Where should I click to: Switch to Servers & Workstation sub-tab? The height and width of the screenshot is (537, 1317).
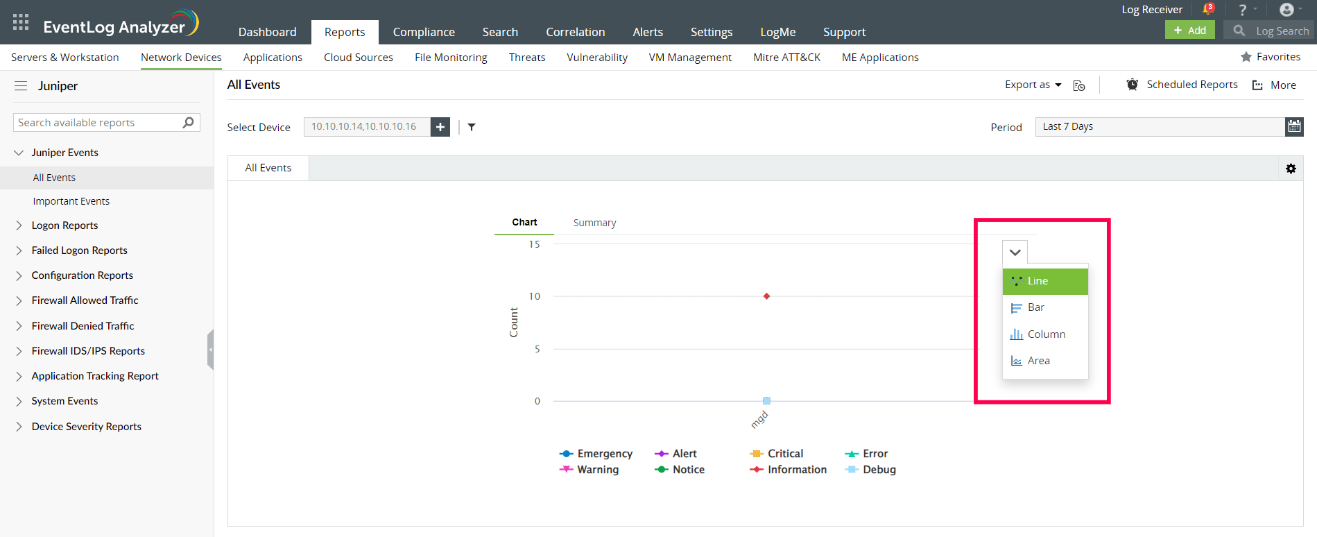[65, 57]
